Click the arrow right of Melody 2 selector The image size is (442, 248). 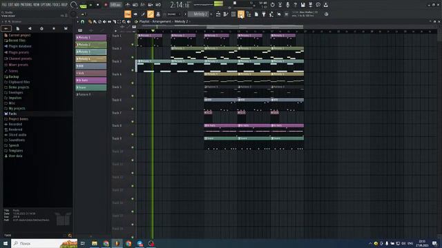(211, 14)
